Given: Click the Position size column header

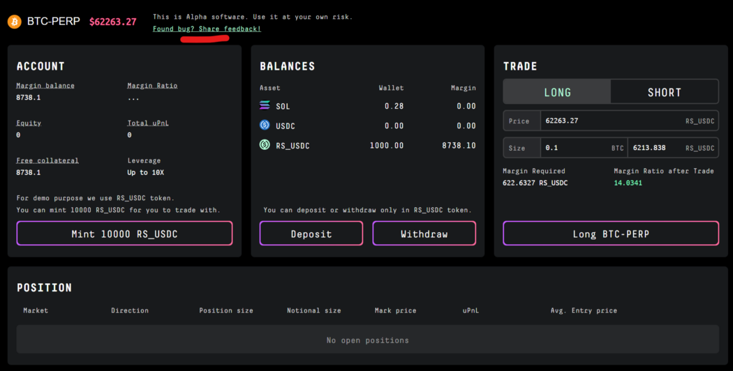Looking at the screenshot, I should pos(226,310).
